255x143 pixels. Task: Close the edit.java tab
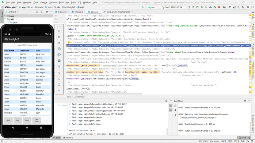click(100, 12)
